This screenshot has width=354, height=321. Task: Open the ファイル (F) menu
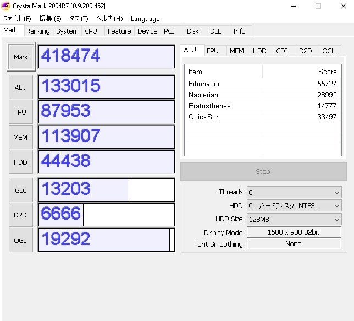click(17, 19)
